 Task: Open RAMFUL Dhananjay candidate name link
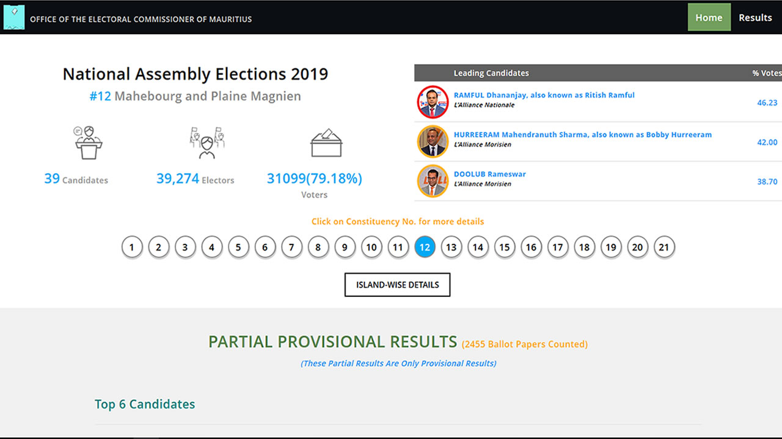544,95
